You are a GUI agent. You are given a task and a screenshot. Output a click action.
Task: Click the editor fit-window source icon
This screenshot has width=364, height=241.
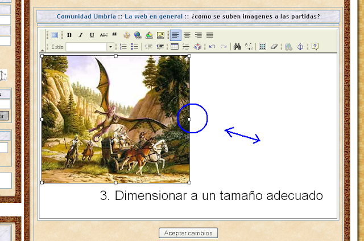pyautogui.click(x=55, y=35)
